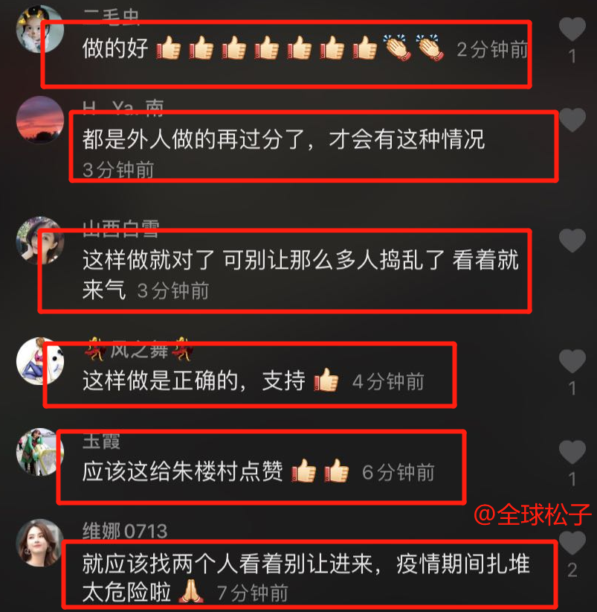The image size is (597, 612).
Task: Tap heart beside 维娜0713's comment
Action: point(572,543)
